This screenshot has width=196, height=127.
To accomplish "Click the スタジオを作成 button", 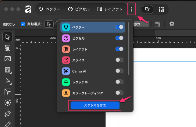I will pos(95,105).
